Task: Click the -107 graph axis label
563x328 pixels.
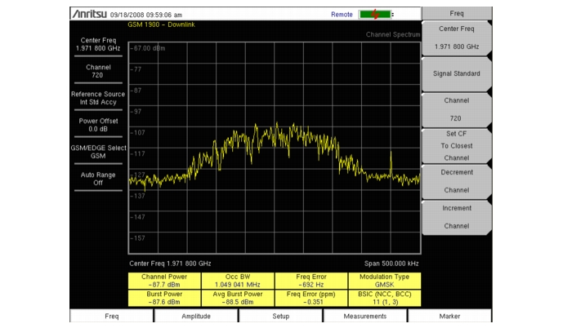Action: coord(137,133)
